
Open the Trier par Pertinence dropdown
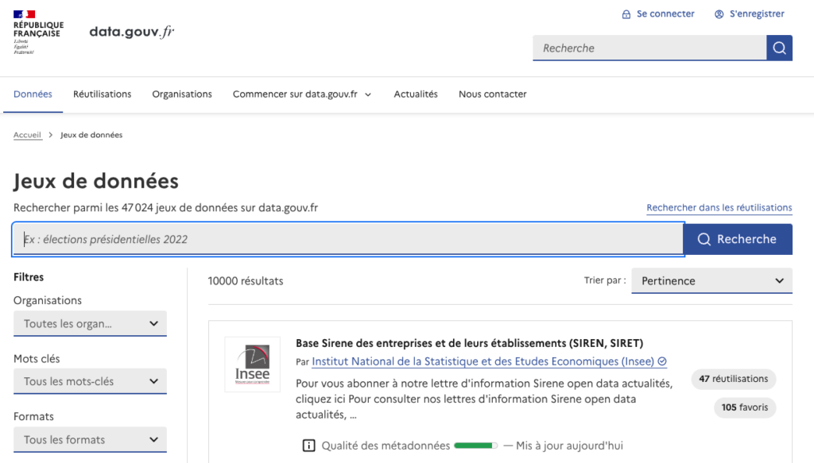(x=711, y=280)
